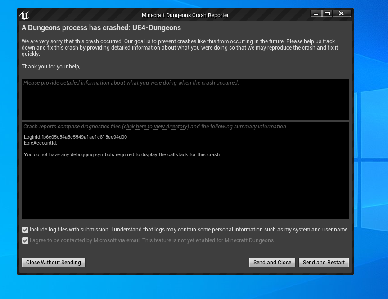Click Close Without Sending button
The width and height of the screenshot is (388, 299).
54,263
